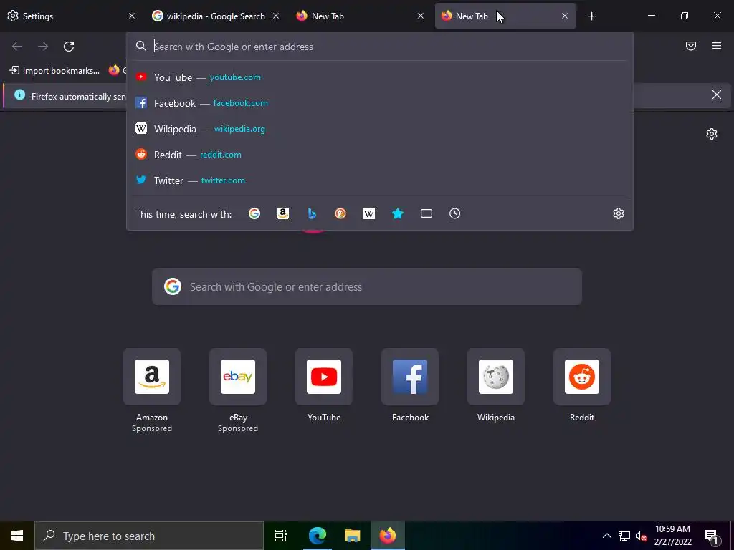Search in Bookmarks star icon
The width and height of the screenshot is (734, 550).
(x=397, y=213)
